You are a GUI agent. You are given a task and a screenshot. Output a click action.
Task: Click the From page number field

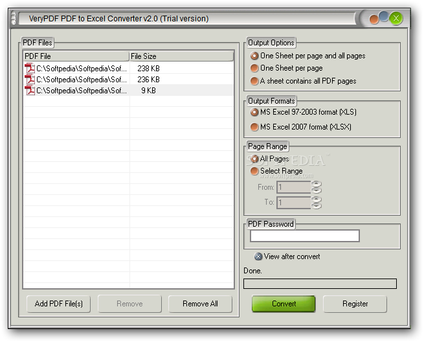click(294, 187)
